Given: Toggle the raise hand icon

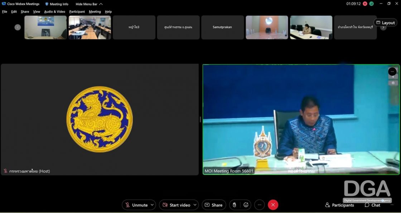Looking at the screenshot, I should click(235, 205).
